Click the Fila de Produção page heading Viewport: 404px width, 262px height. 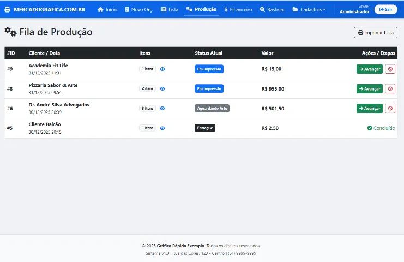tap(56, 32)
